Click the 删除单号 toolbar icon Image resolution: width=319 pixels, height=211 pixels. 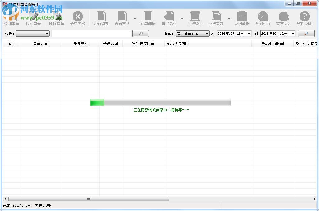(57, 18)
